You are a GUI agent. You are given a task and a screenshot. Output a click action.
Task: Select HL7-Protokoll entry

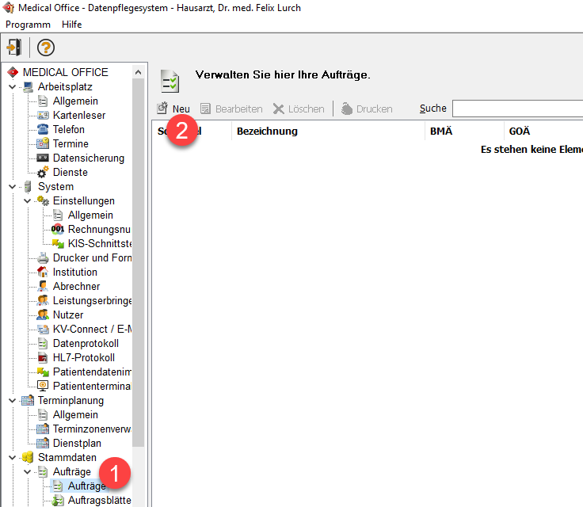(83, 357)
